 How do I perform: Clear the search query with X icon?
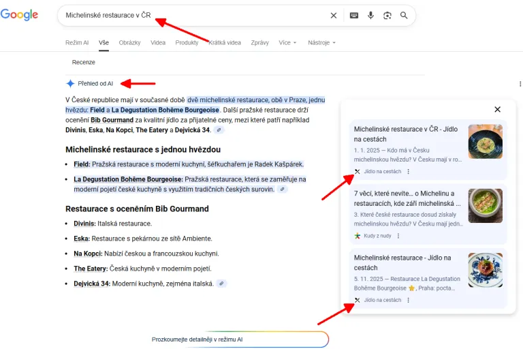click(333, 16)
